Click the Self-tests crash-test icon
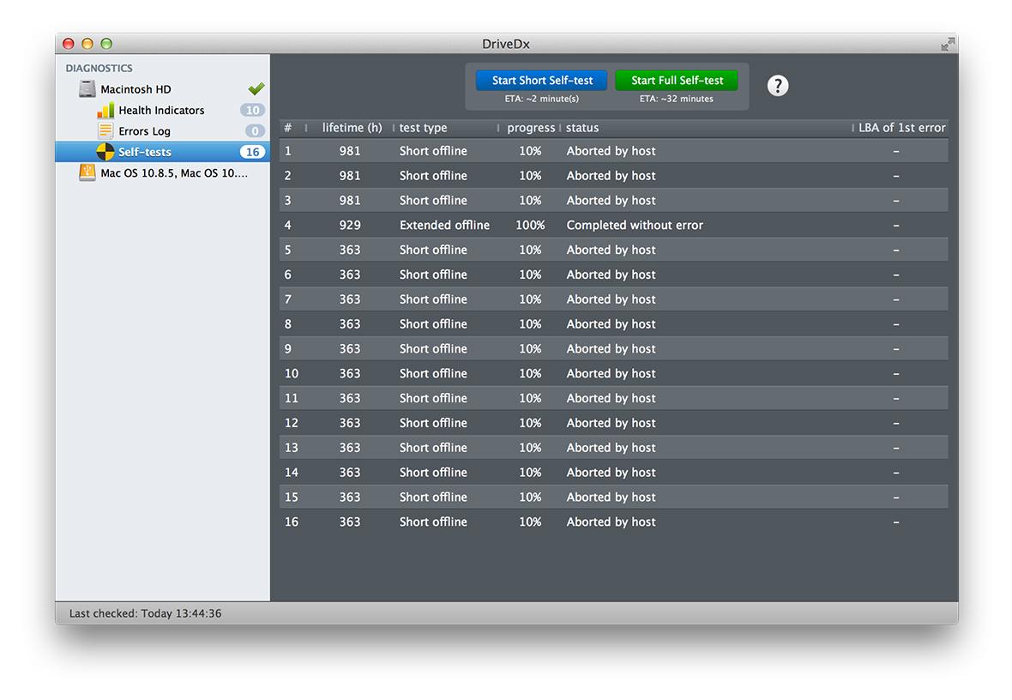The height and width of the screenshot is (700, 1012). click(x=105, y=153)
